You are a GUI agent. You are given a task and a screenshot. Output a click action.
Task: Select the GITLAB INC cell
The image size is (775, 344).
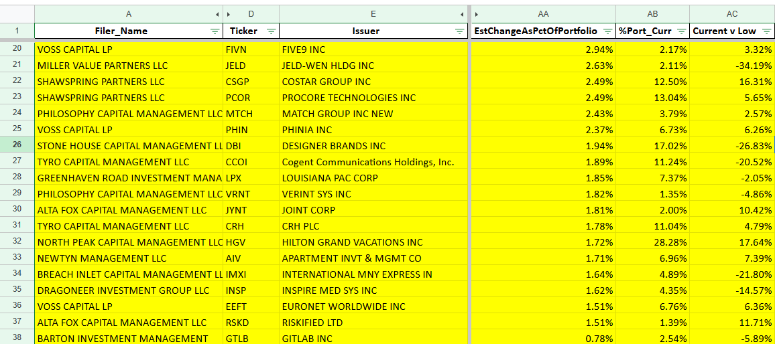click(373, 338)
